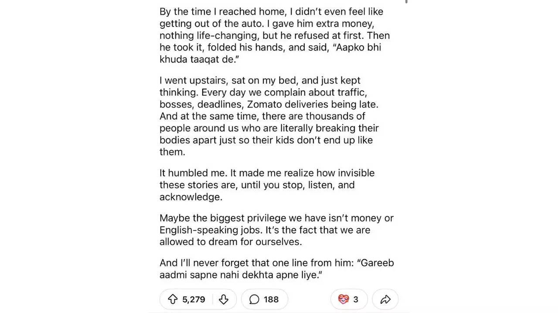
Task: Click the voting pill containing both arrows
Action: [198, 299]
